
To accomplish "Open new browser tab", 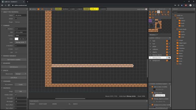I will coord(28,2).
